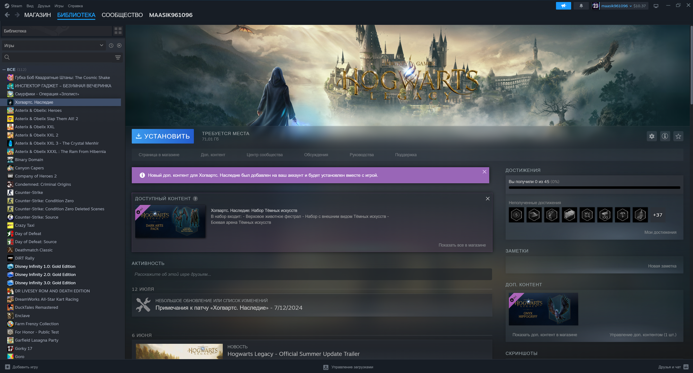This screenshot has width=693, height=373.
Task: Click the forward navigation arrow
Action: (x=17, y=15)
